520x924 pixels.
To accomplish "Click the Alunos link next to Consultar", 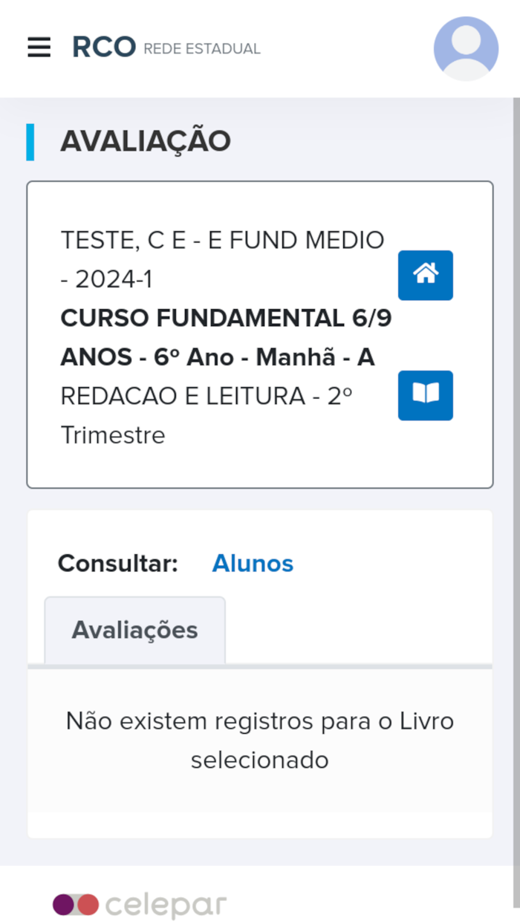I will [x=252, y=564].
